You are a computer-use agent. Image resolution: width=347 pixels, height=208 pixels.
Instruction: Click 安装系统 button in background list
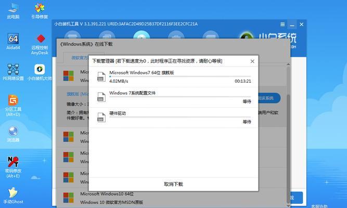(269, 98)
